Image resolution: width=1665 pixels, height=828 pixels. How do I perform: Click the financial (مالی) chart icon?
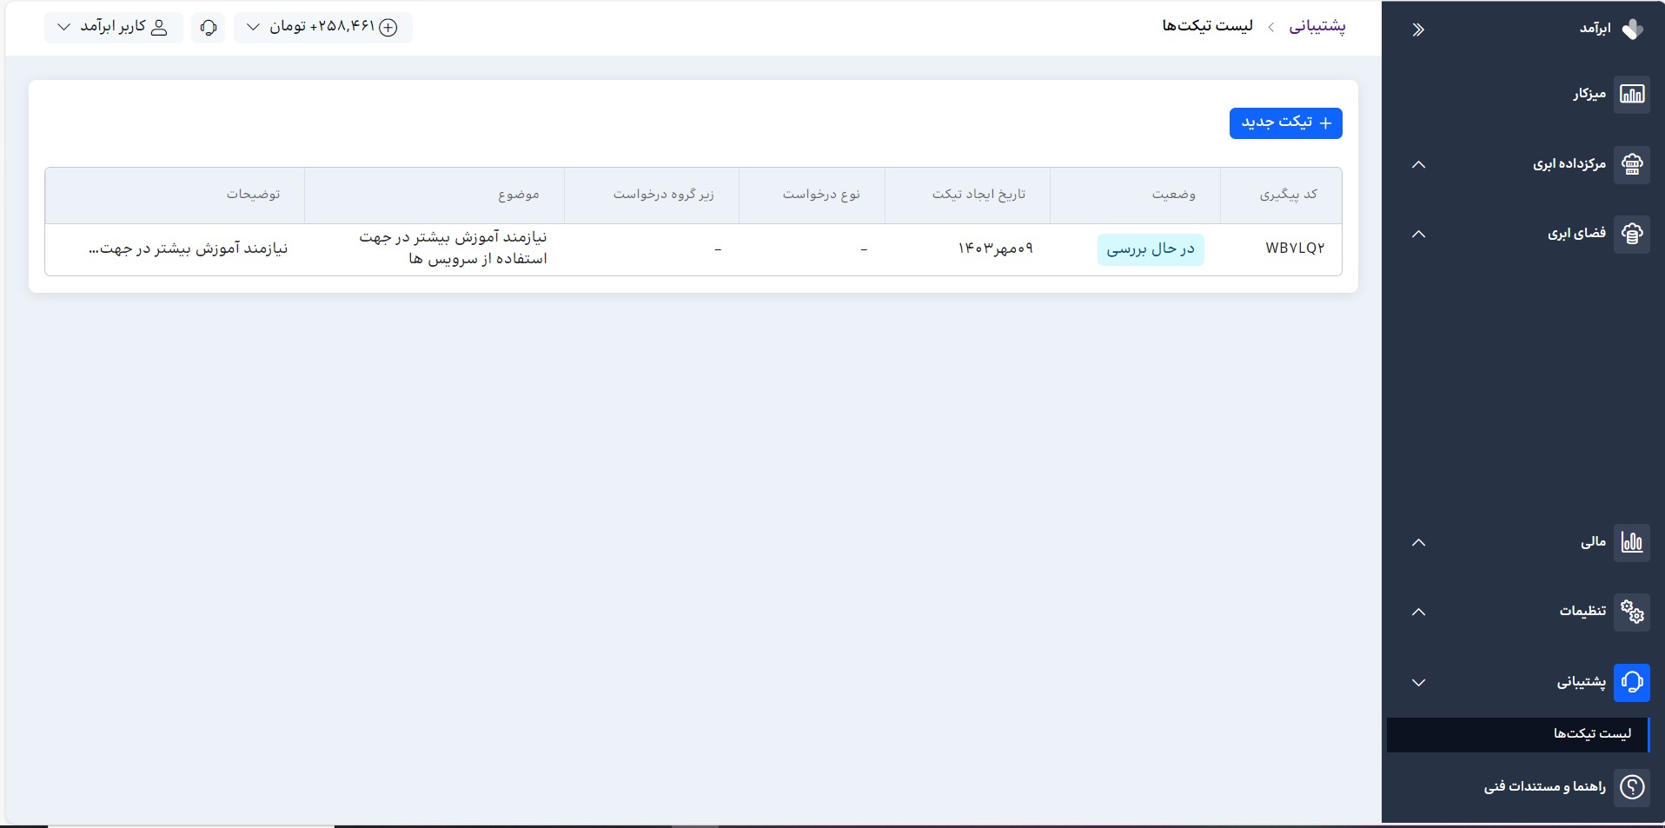[x=1632, y=542]
